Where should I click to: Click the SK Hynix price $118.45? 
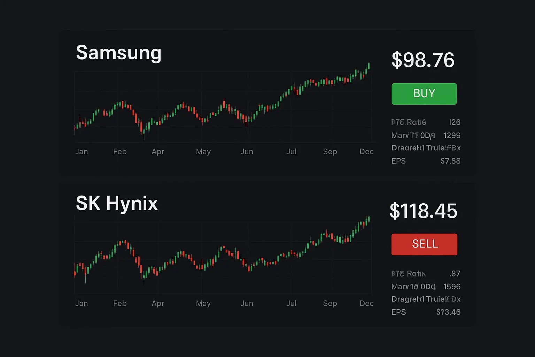point(423,211)
